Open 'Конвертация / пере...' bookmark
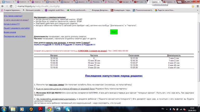The image size is (200, 112). (x=121, y=10)
